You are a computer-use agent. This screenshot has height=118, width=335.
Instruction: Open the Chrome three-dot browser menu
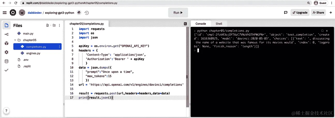(x=331, y=3)
